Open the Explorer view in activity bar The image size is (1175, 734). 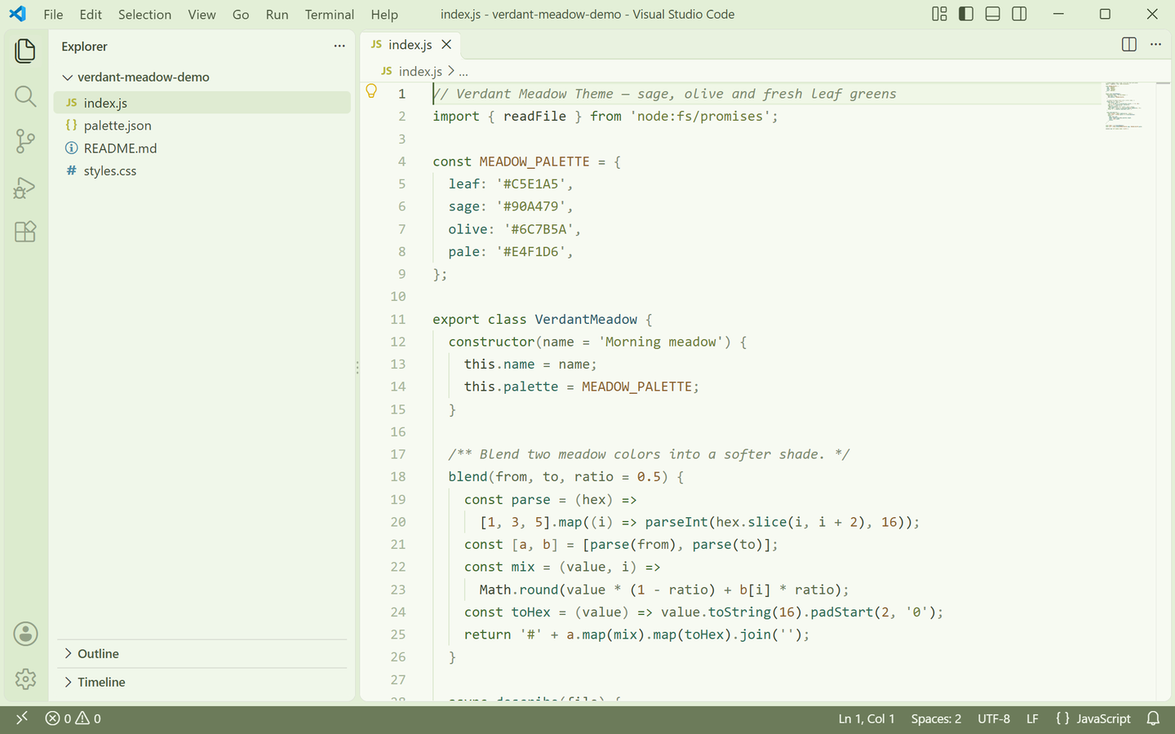(25, 51)
